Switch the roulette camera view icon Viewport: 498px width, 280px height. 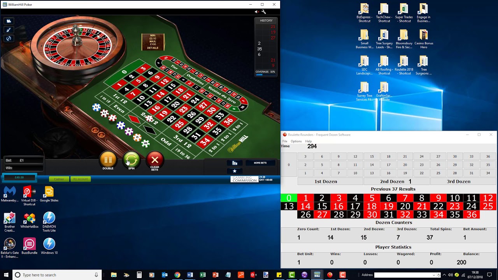pos(9,21)
